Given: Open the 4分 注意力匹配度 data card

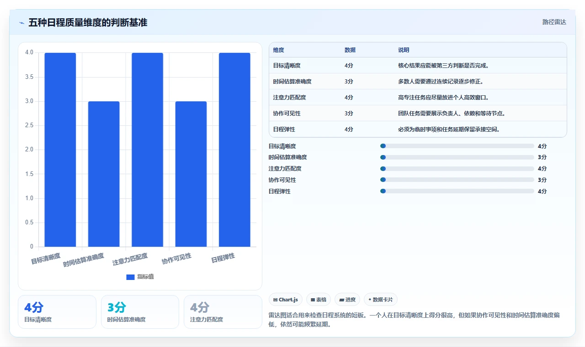Looking at the screenshot, I should 223,312.
